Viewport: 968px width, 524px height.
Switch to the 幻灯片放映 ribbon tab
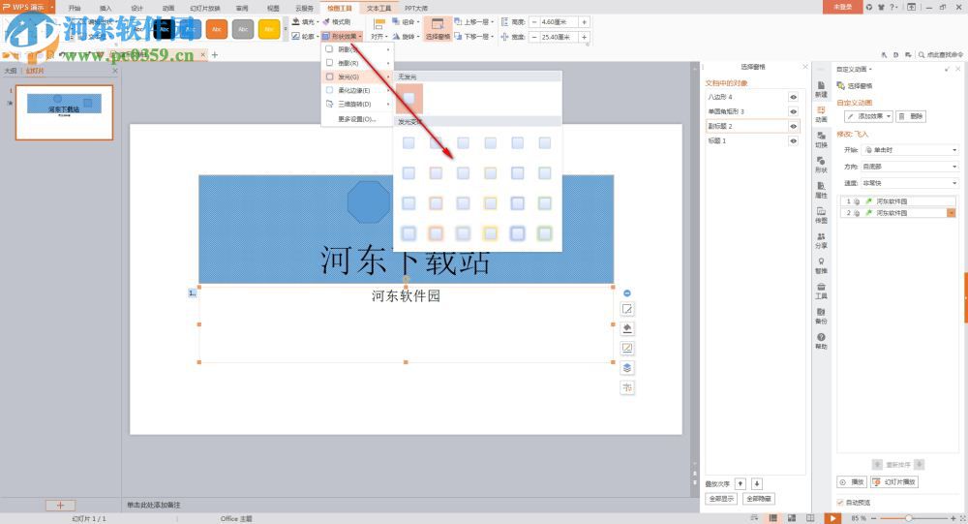pos(205,8)
